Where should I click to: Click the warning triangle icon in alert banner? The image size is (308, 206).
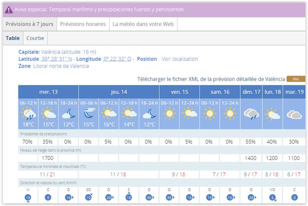click(8, 10)
